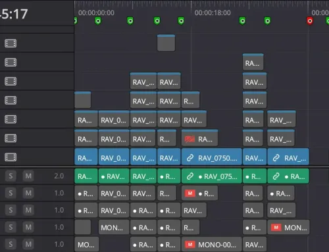
Task: Select the rightmost green linked RA... clip
Action: [288, 176]
